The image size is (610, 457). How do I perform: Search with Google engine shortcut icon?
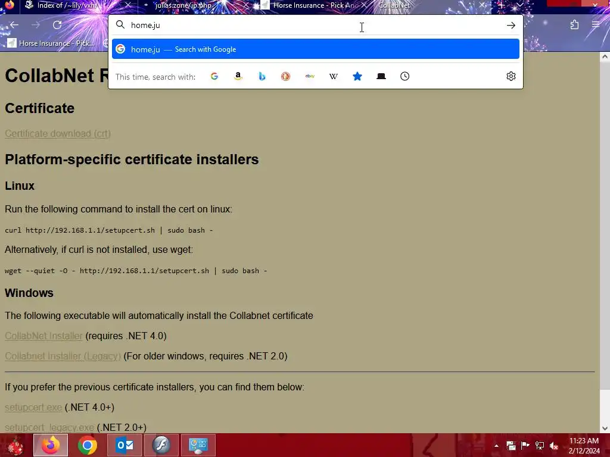pyautogui.click(x=214, y=77)
